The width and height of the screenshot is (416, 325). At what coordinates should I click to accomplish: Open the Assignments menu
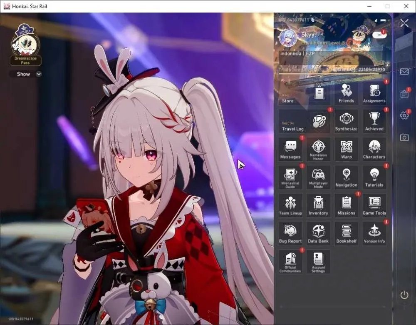point(374,93)
